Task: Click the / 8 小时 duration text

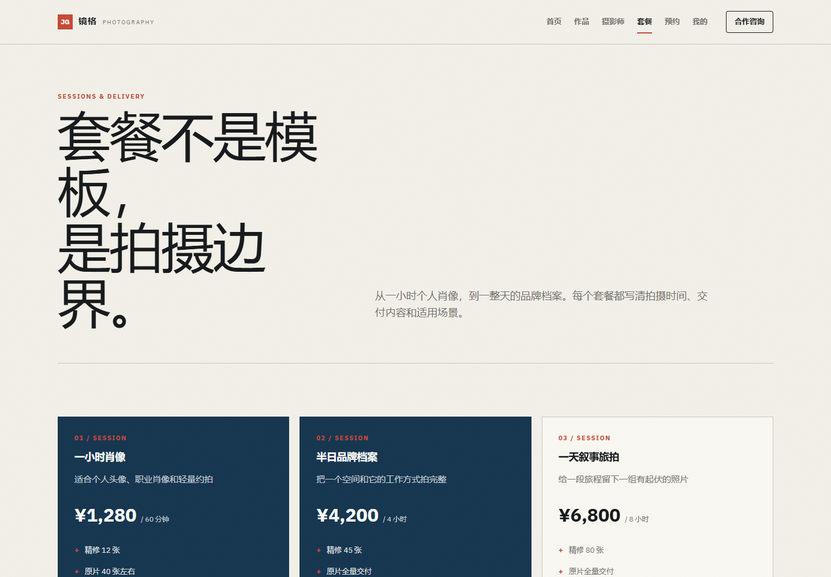Action: click(637, 519)
